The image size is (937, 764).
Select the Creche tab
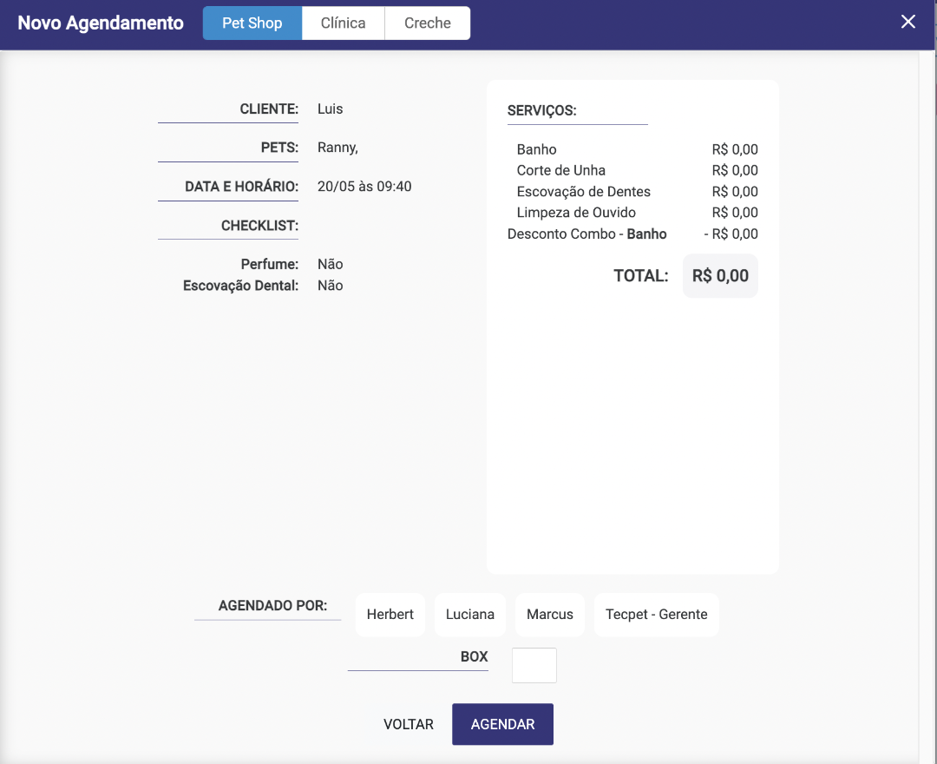pos(428,23)
